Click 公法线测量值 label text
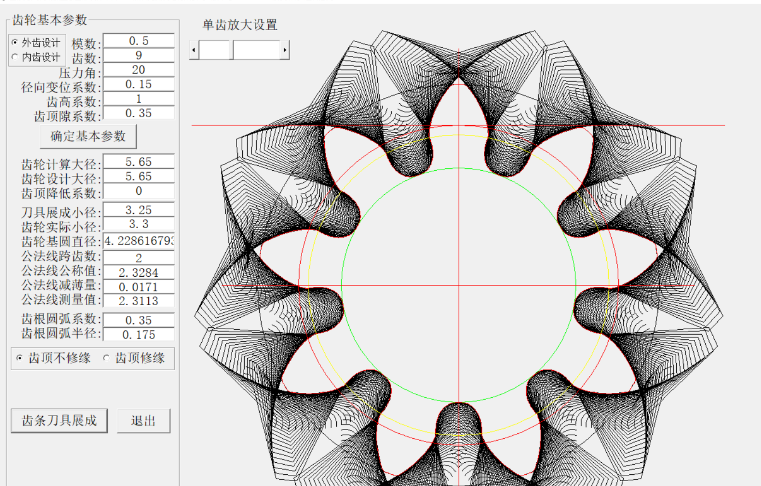The height and width of the screenshot is (486, 761). (x=61, y=299)
